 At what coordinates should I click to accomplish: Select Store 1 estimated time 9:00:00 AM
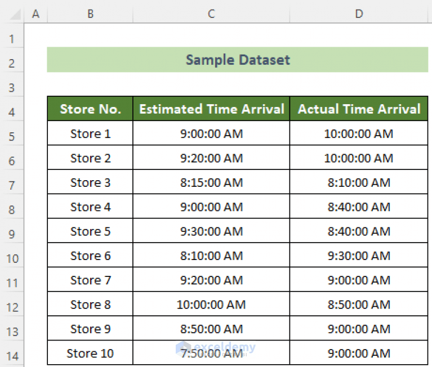click(x=211, y=133)
